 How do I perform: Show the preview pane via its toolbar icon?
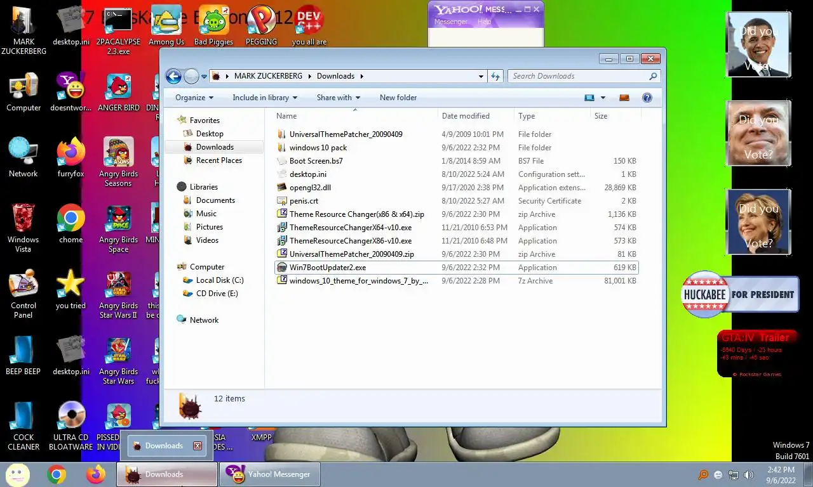click(x=624, y=98)
